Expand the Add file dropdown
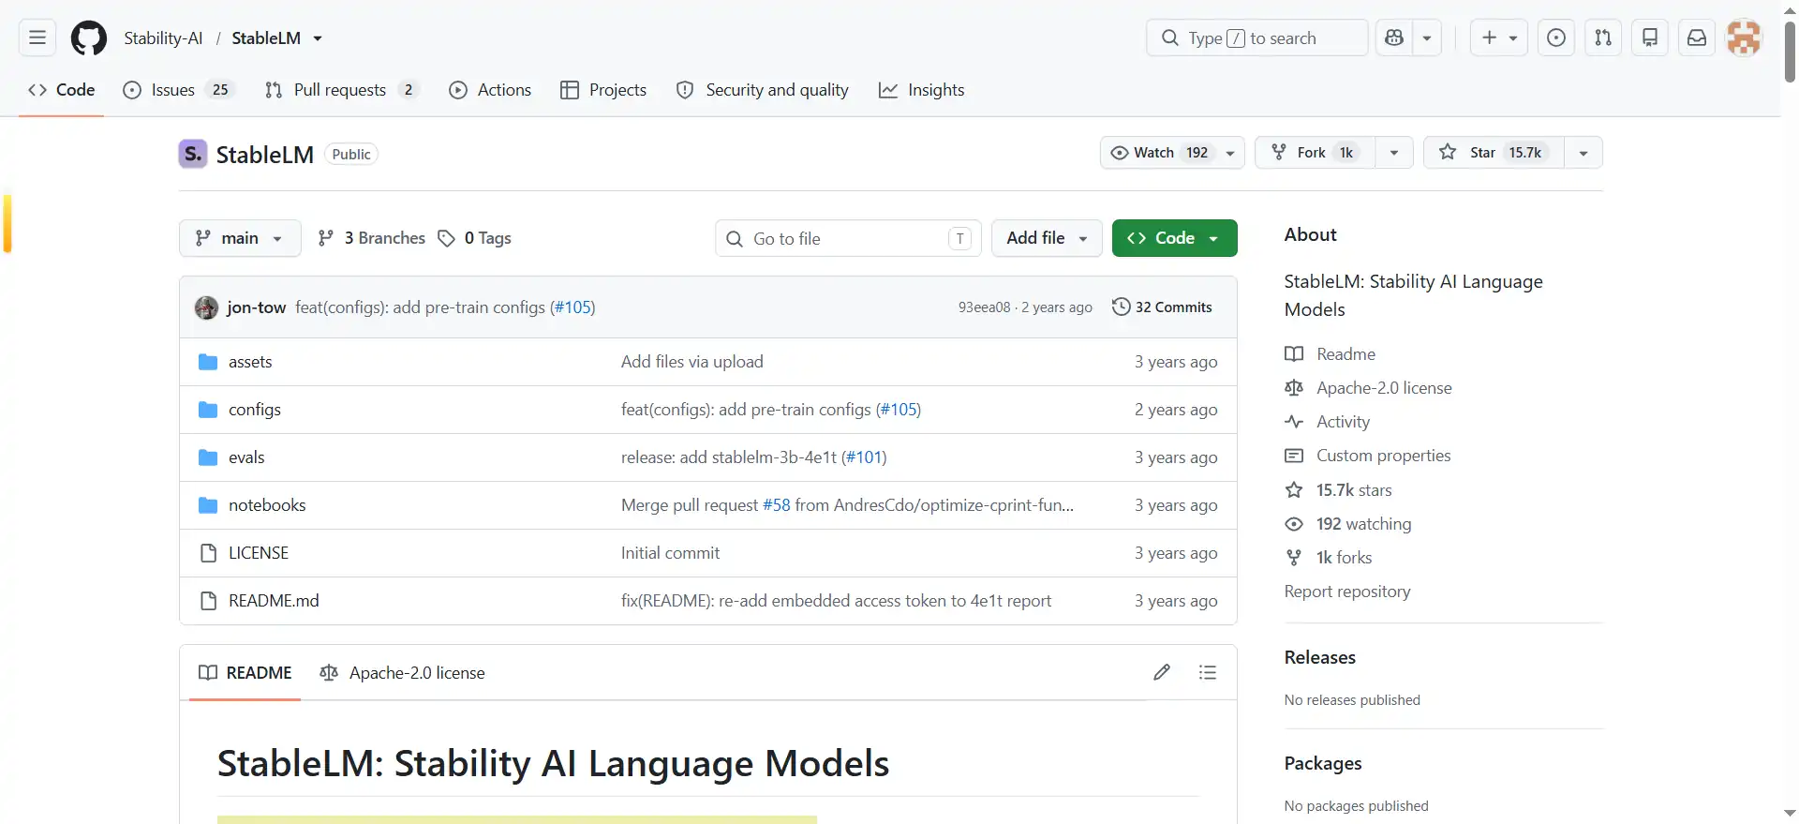Image resolution: width=1799 pixels, height=824 pixels. click(1047, 238)
